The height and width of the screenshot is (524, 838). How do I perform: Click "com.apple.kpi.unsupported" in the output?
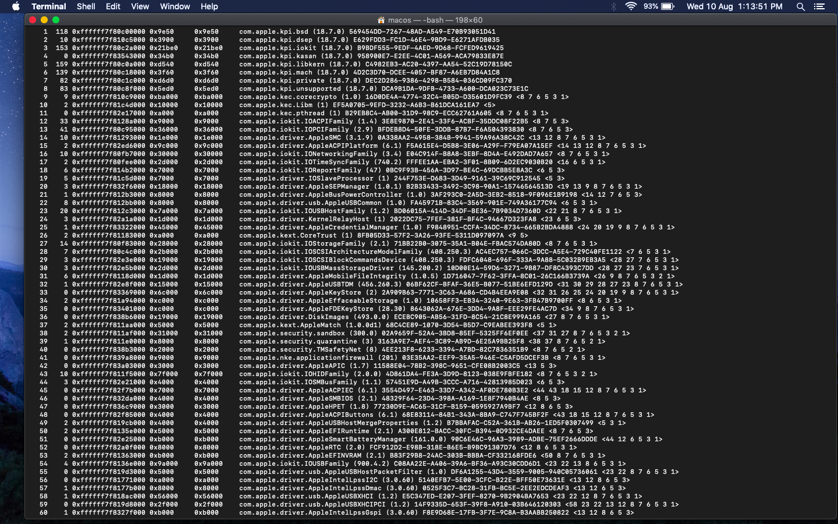point(290,89)
